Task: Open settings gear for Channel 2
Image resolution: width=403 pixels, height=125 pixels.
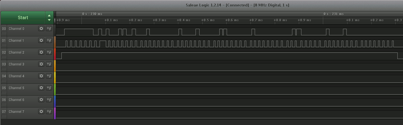Action: coord(41,52)
